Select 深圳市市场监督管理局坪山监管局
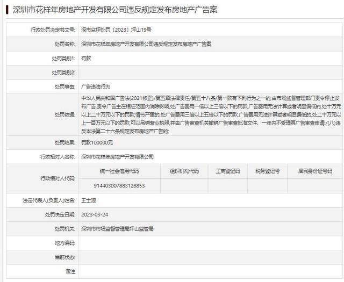 pos(117,229)
